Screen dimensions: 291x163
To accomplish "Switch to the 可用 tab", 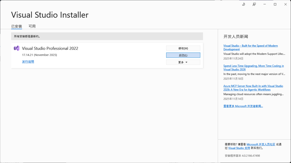I will click(32, 26).
